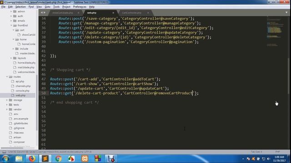Screen dimensions: 291x163
Task: Open the View menu
Action: click(39, 7)
